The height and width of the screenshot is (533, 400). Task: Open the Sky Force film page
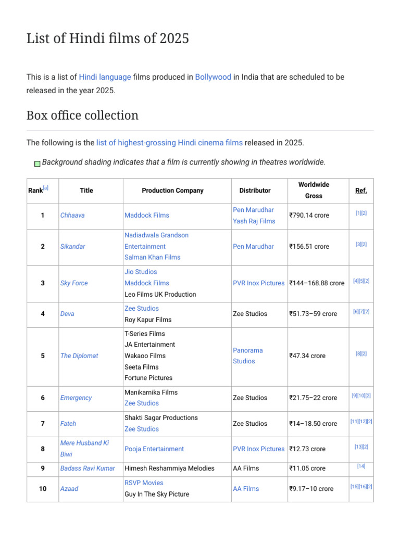pyautogui.click(x=74, y=283)
